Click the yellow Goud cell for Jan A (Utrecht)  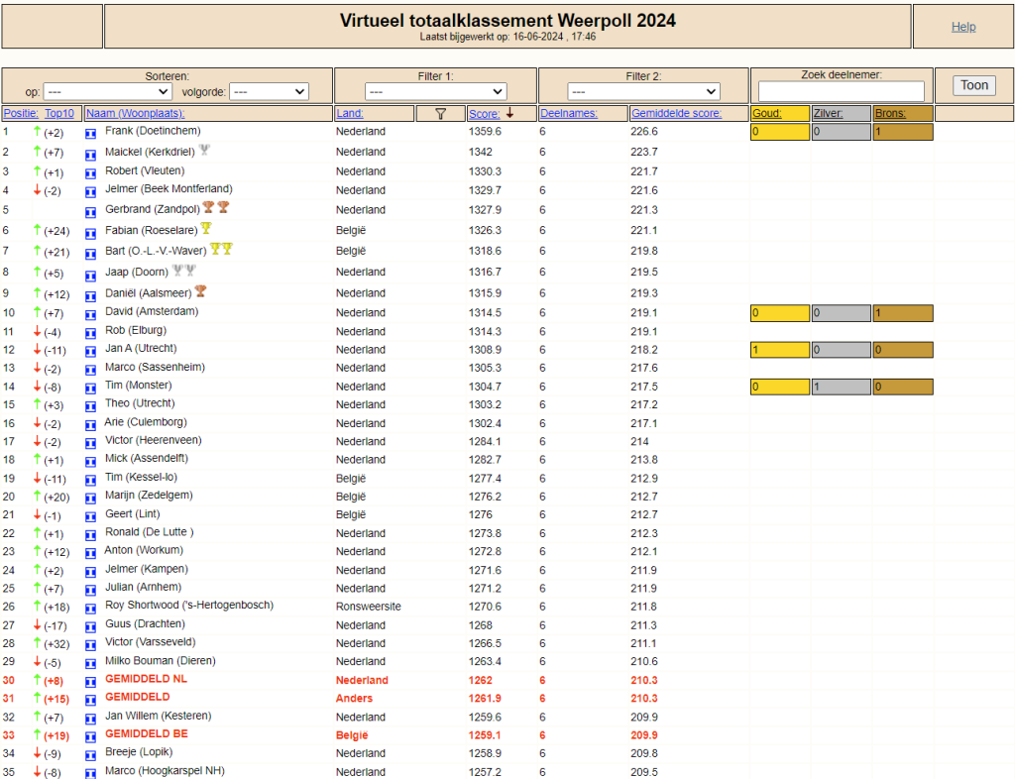780,350
